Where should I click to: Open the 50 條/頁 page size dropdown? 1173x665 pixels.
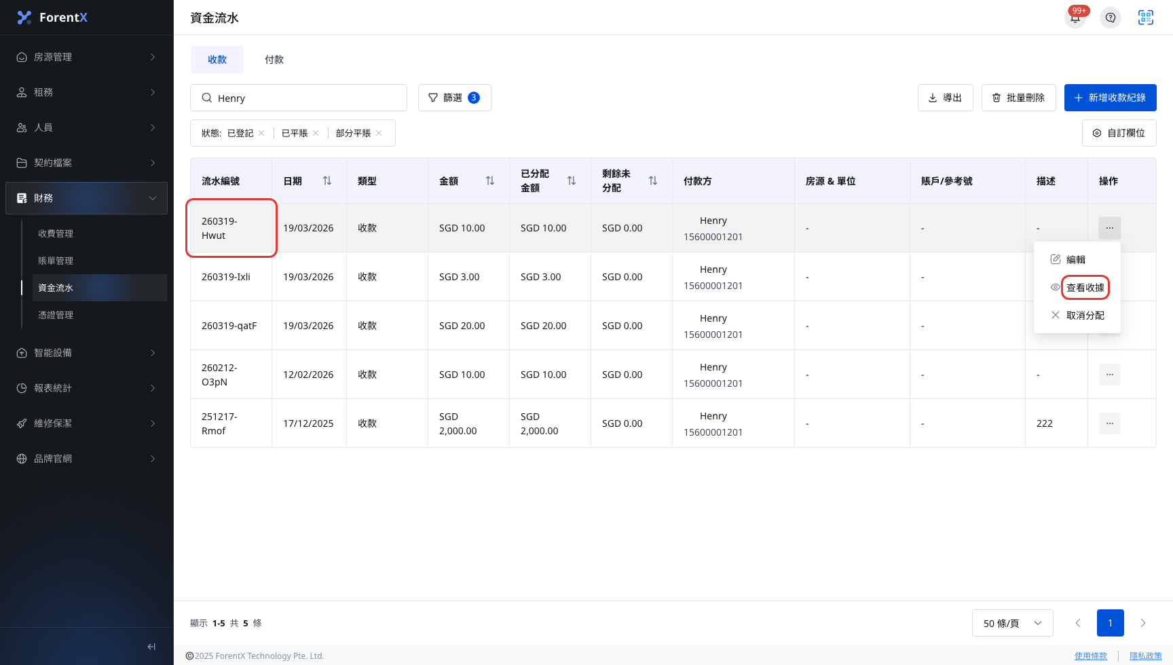1013,623
